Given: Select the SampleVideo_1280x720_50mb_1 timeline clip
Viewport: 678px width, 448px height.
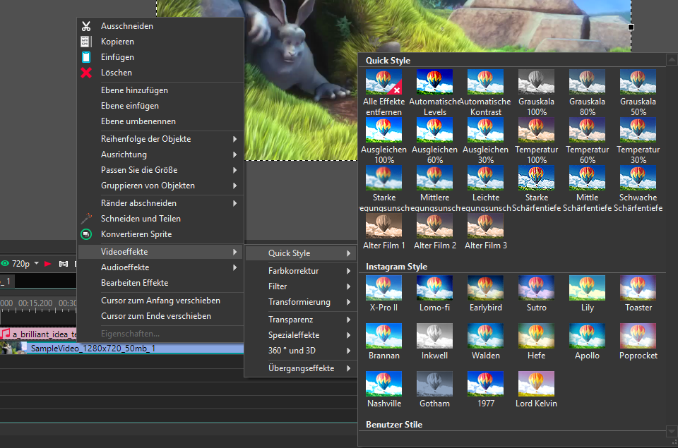Looking at the screenshot, I should (93, 349).
